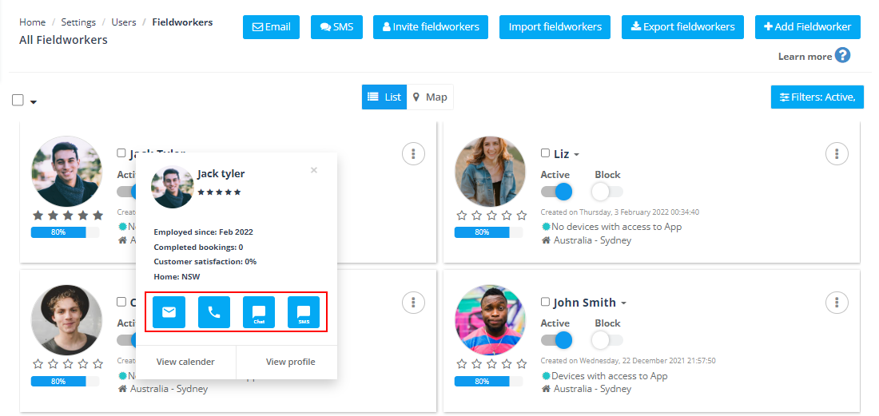The height and width of the screenshot is (416, 879).
Task: Select Liz's checkbox
Action: tap(546, 153)
